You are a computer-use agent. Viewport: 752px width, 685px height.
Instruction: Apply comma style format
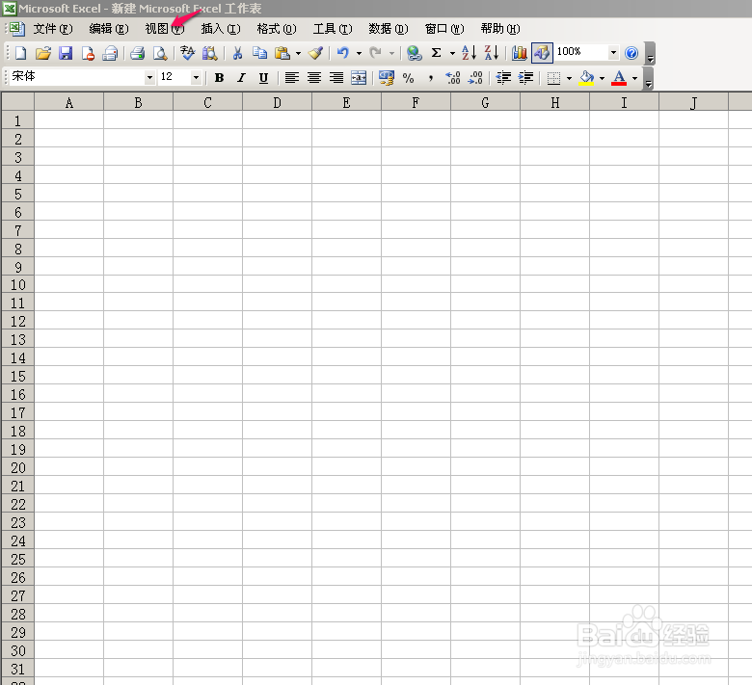point(431,78)
